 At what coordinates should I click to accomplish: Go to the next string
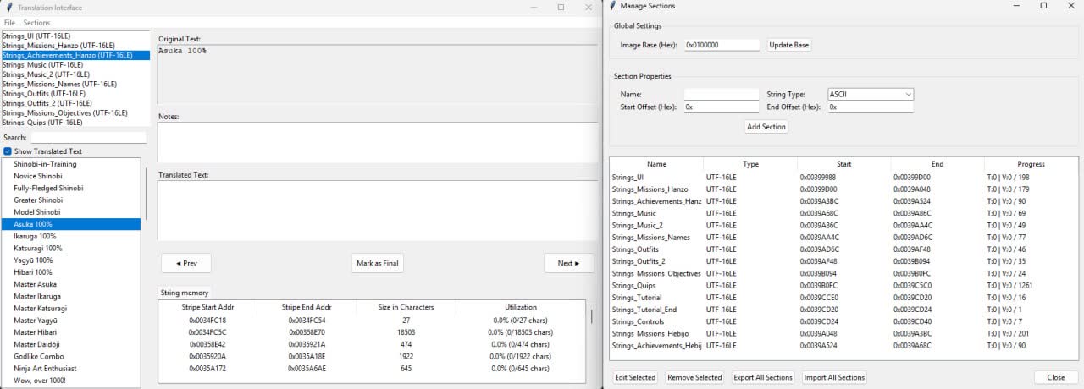tap(568, 263)
